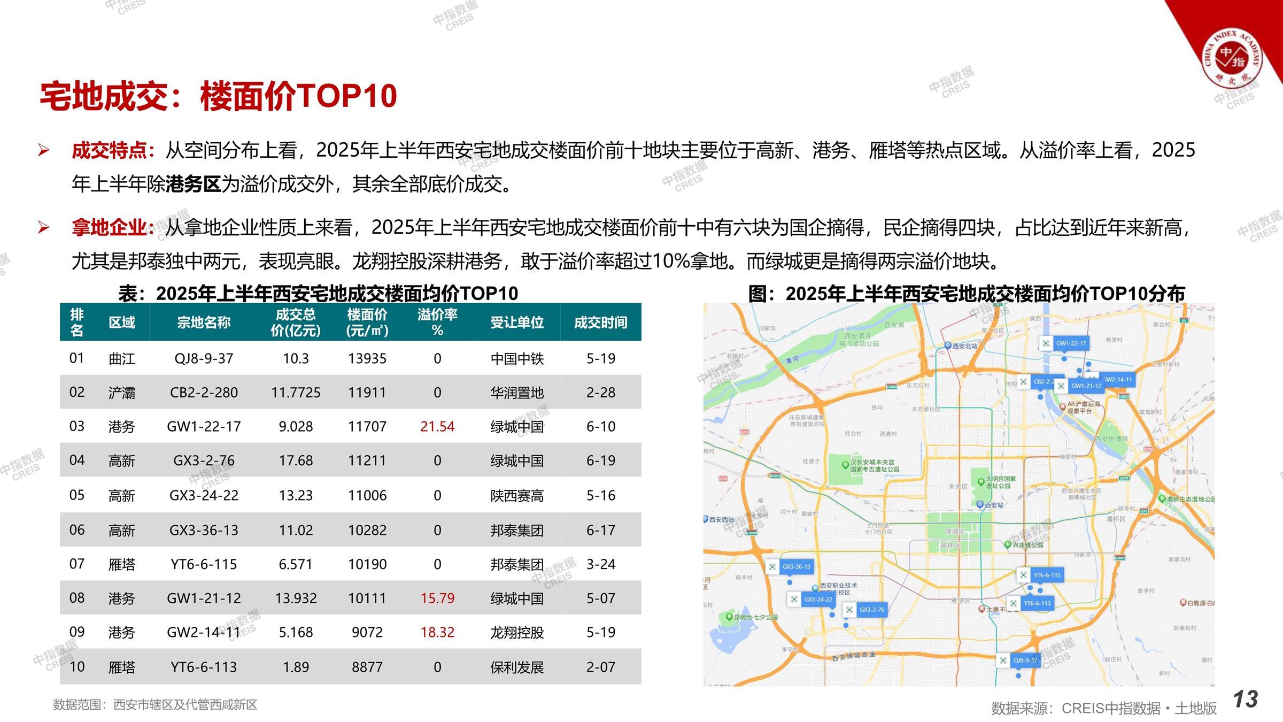1283x722 pixels.
Task: Click the 大明宫国家遗址公园 green pin
Action: coord(981,482)
